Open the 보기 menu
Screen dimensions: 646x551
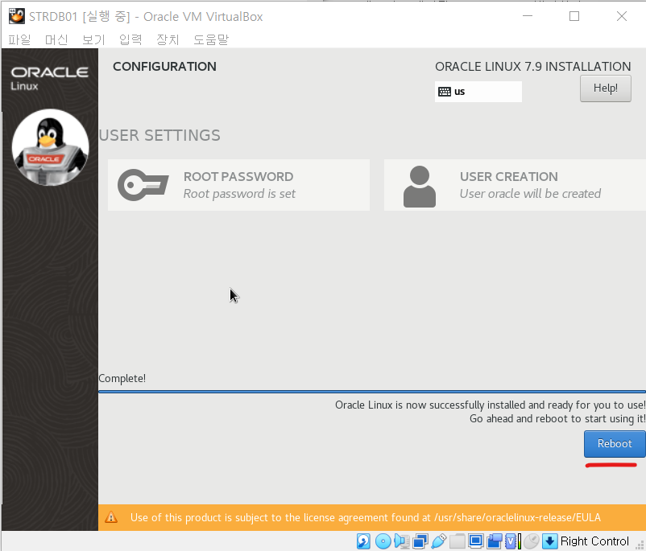click(x=93, y=39)
